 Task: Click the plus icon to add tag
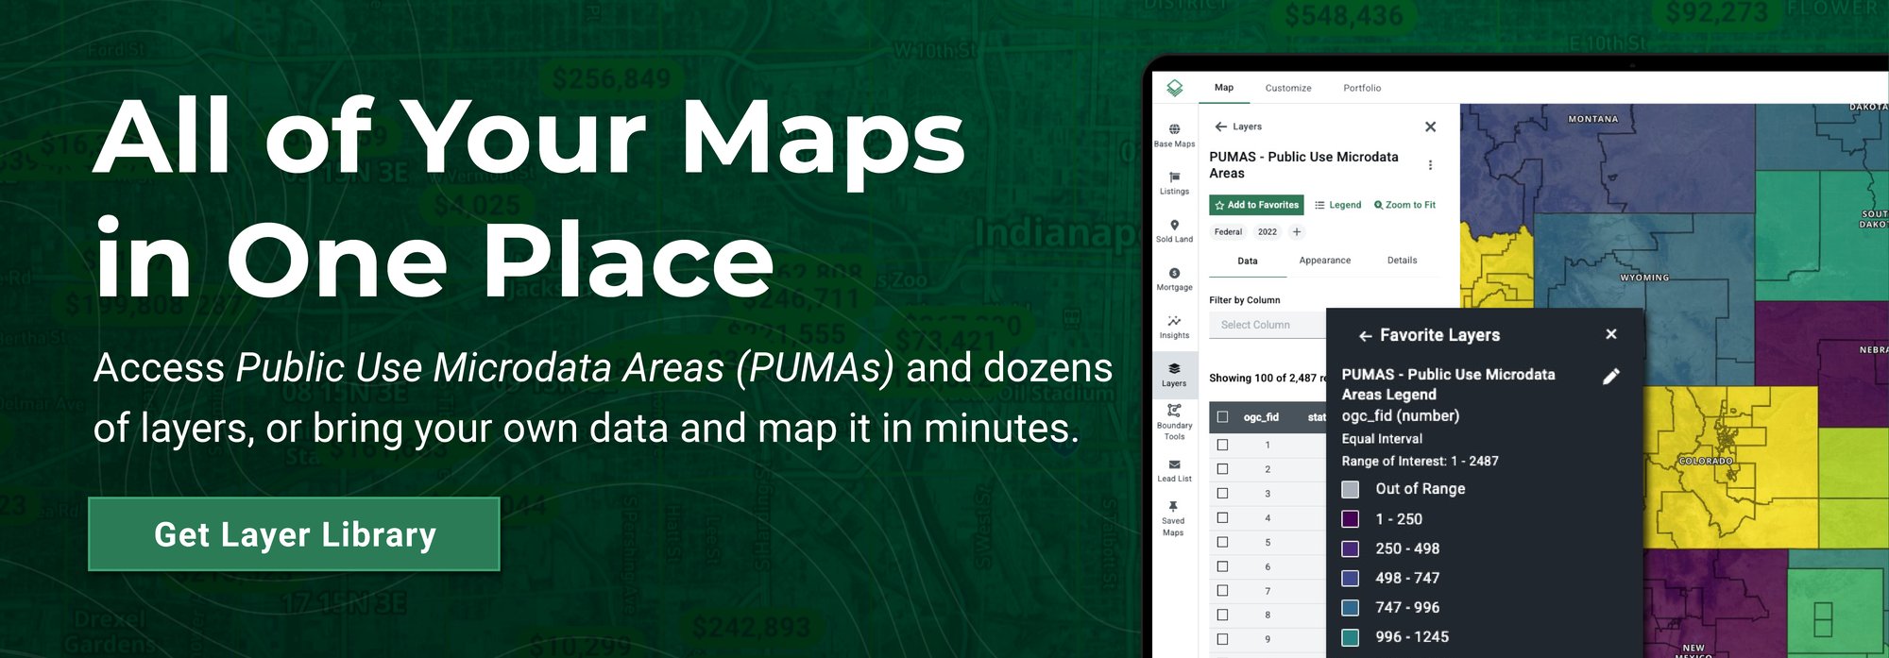pyautogui.click(x=1297, y=232)
